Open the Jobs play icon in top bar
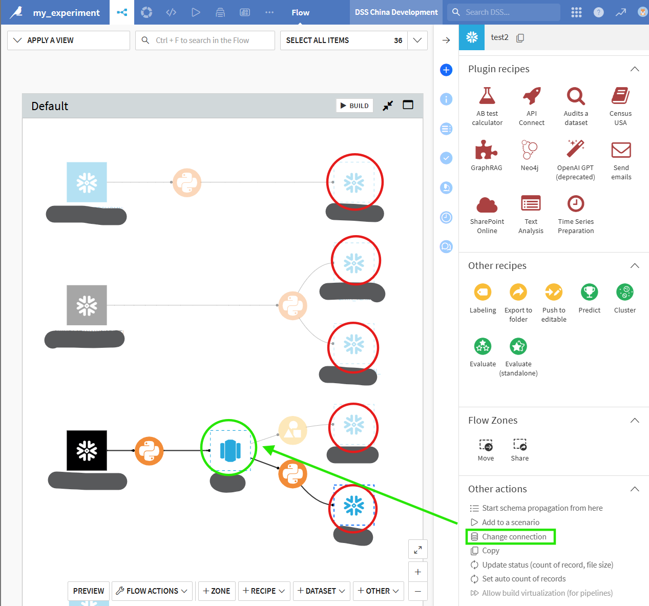This screenshot has width=649, height=606. (196, 12)
